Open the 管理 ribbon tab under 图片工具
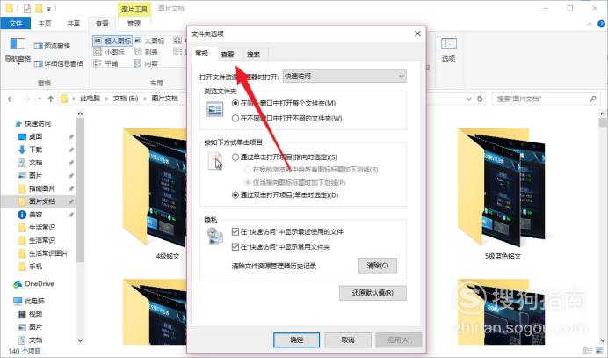This screenshot has height=358, width=608. click(x=134, y=23)
